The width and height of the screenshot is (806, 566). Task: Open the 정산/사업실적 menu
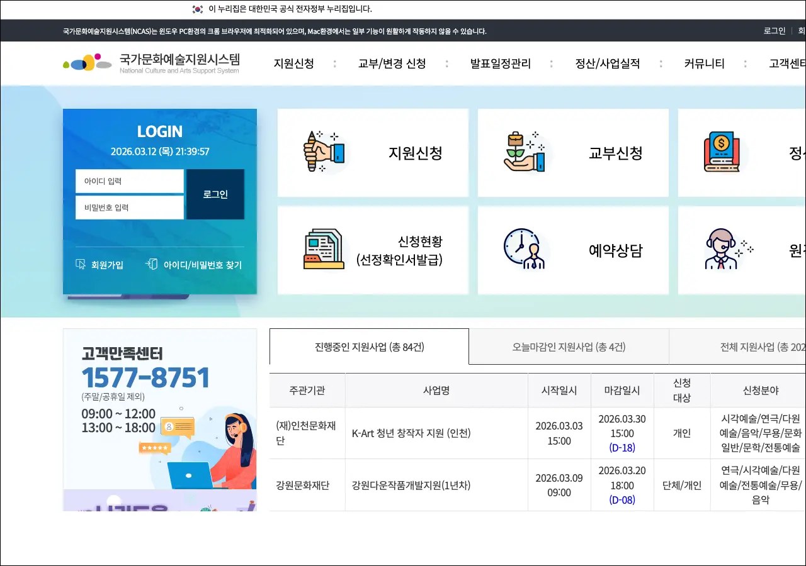click(607, 64)
